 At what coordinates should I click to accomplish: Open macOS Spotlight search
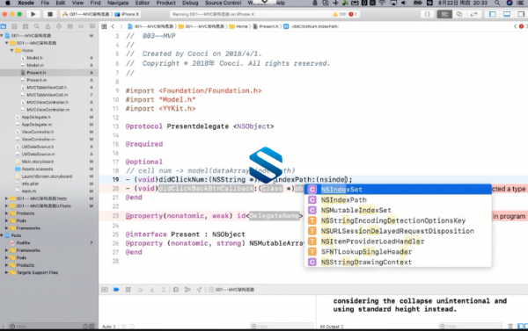coord(497,3)
